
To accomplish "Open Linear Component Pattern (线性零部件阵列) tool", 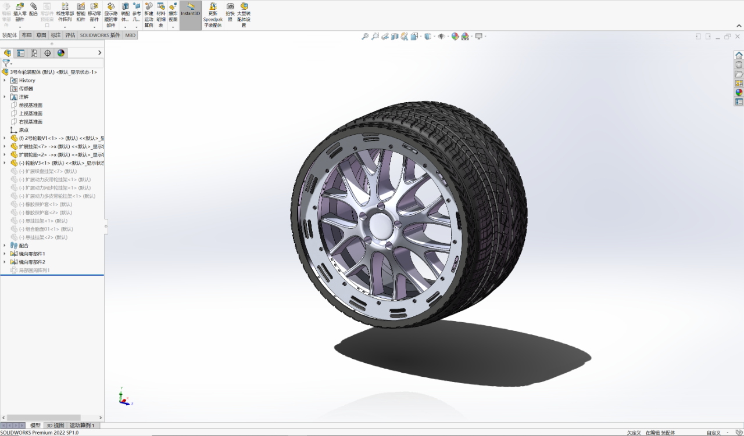I will pyautogui.click(x=65, y=6).
